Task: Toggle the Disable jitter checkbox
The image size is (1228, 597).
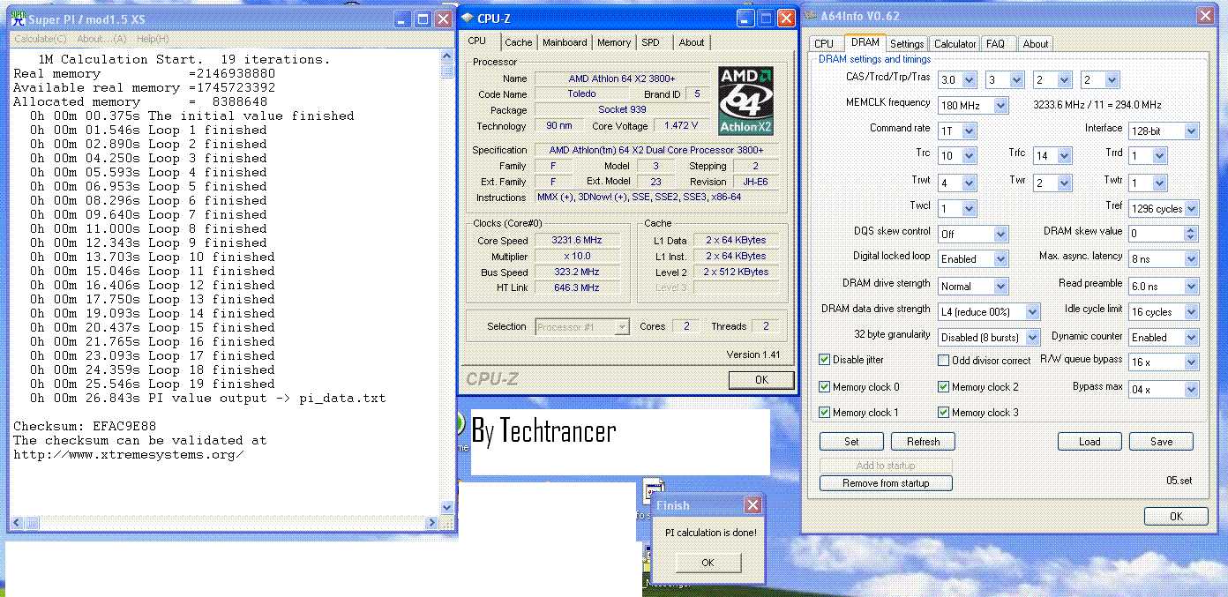Action: click(x=825, y=360)
